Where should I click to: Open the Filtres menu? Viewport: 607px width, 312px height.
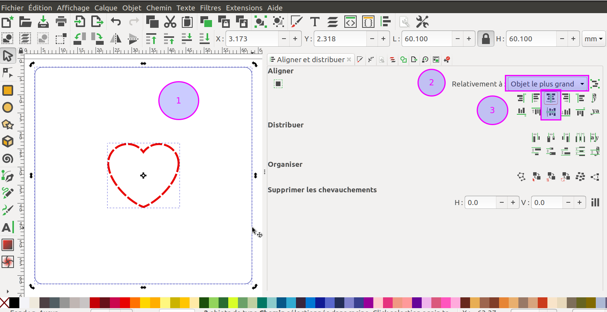(210, 8)
